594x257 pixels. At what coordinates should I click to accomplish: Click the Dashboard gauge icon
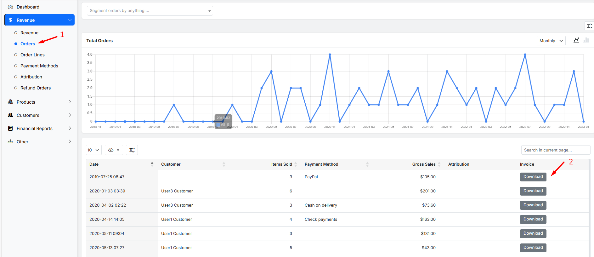pyautogui.click(x=10, y=7)
